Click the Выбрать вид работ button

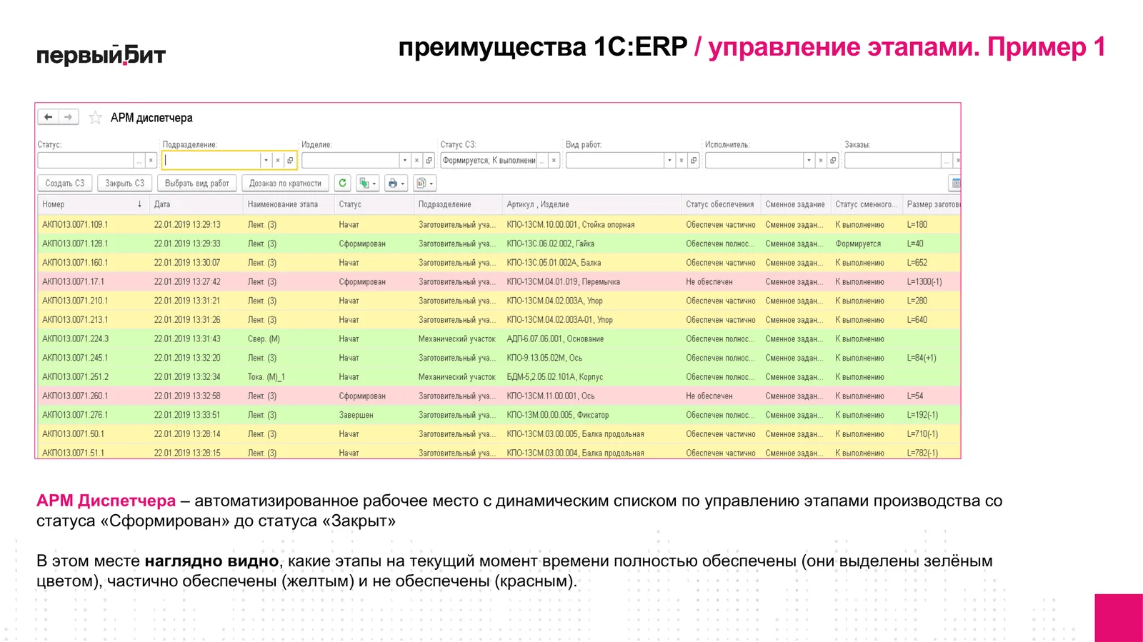click(197, 184)
